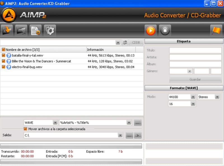This screenshot has width=224, height=166.
Task: Start conversion with the orange play icon
Action: [x=151, y=31]
